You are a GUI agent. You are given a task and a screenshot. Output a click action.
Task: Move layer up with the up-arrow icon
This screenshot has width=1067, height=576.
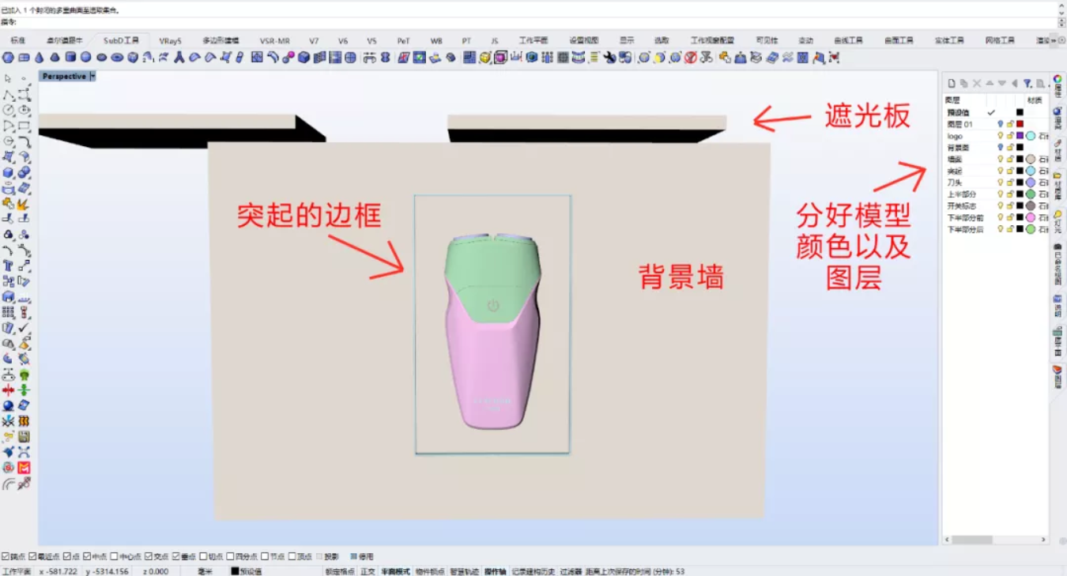pos(990,83)
